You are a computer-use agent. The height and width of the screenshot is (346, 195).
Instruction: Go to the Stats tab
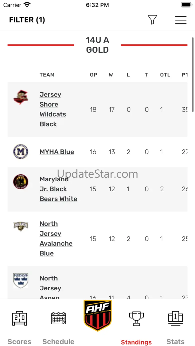pyautogui.click(x=175, y=327)
